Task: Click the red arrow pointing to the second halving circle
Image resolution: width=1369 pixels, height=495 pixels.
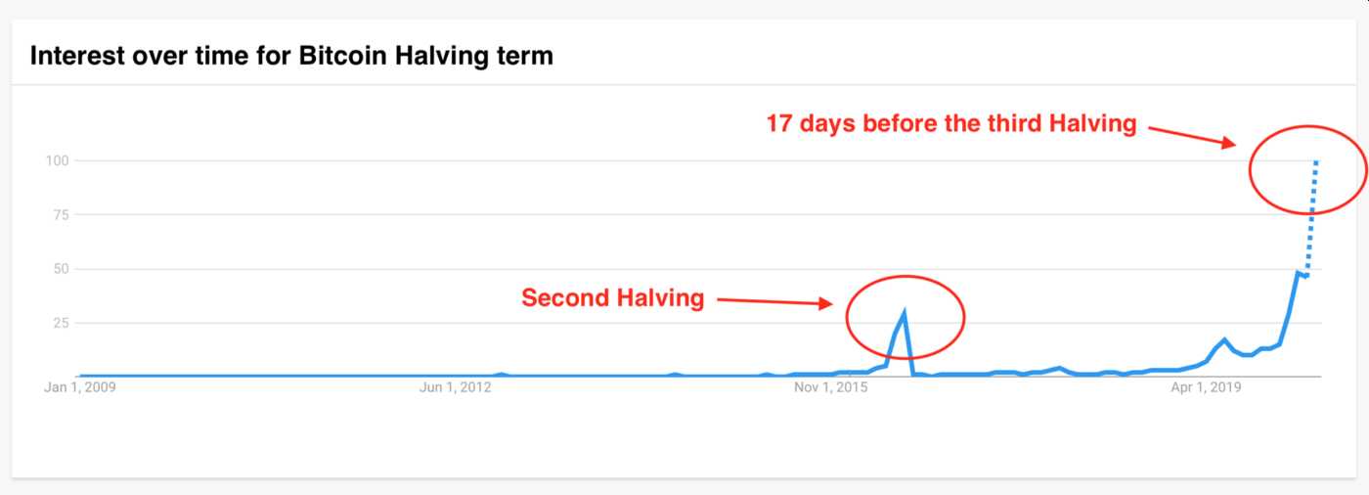Action: point(774,301)
